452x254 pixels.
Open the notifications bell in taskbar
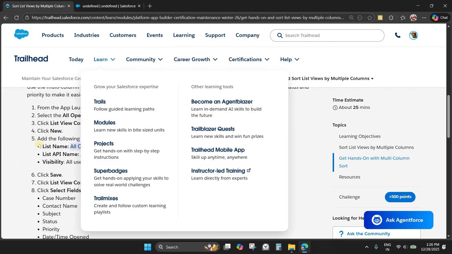[444, 247]
